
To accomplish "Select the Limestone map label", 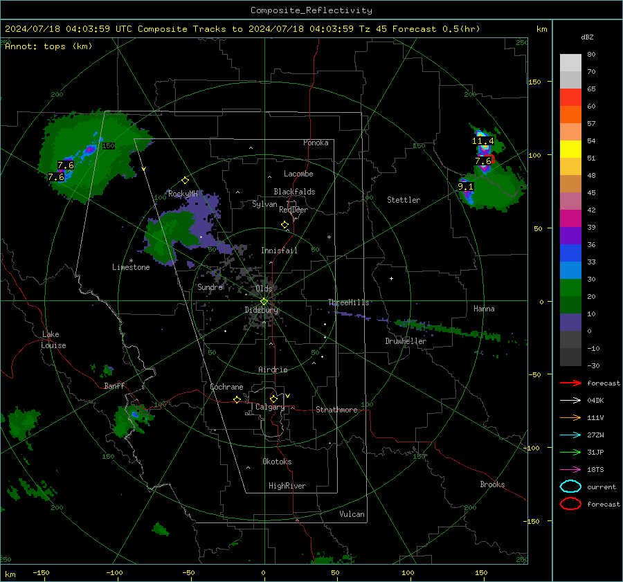I will point(131,267).
